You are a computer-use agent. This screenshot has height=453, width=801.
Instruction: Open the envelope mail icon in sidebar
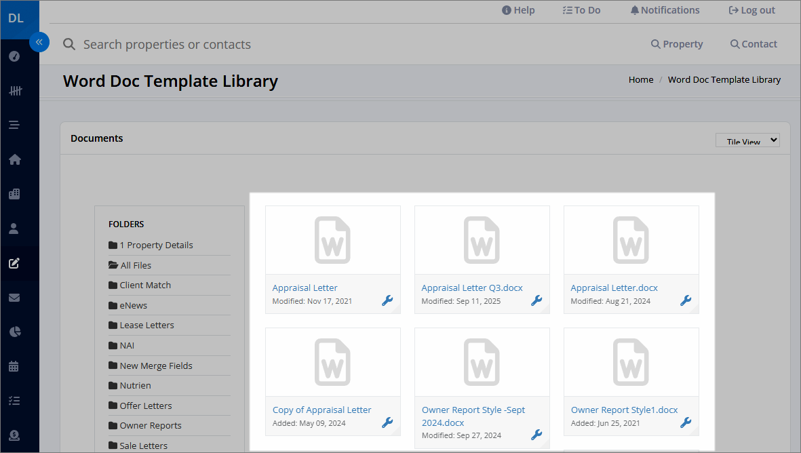[14, 297]
